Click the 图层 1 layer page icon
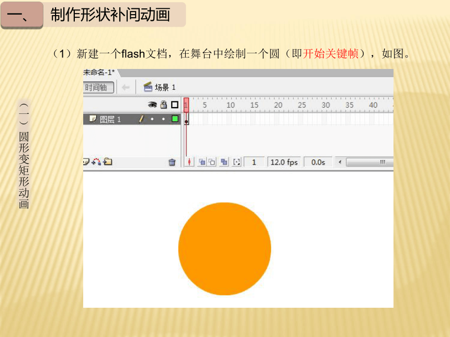Viewport: 450px width, 337px height. click(x=93, y=119)
